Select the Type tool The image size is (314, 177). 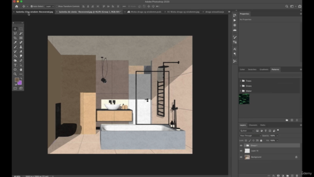15,65
